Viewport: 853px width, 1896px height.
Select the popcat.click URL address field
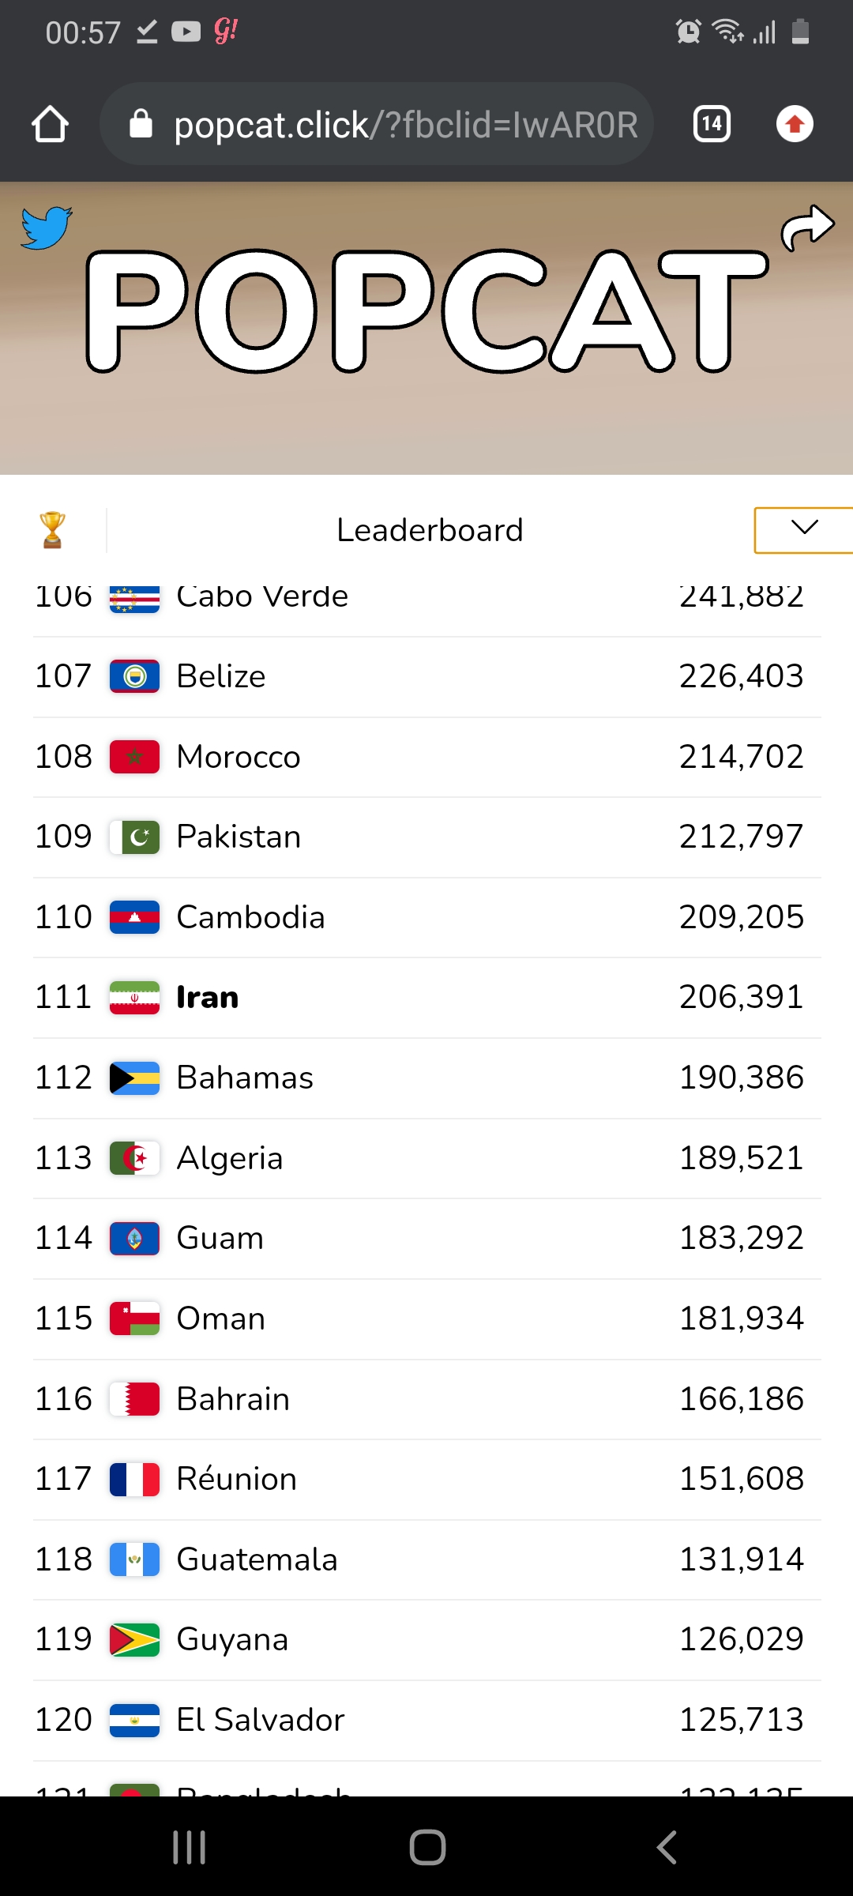[x=377, y=124]
